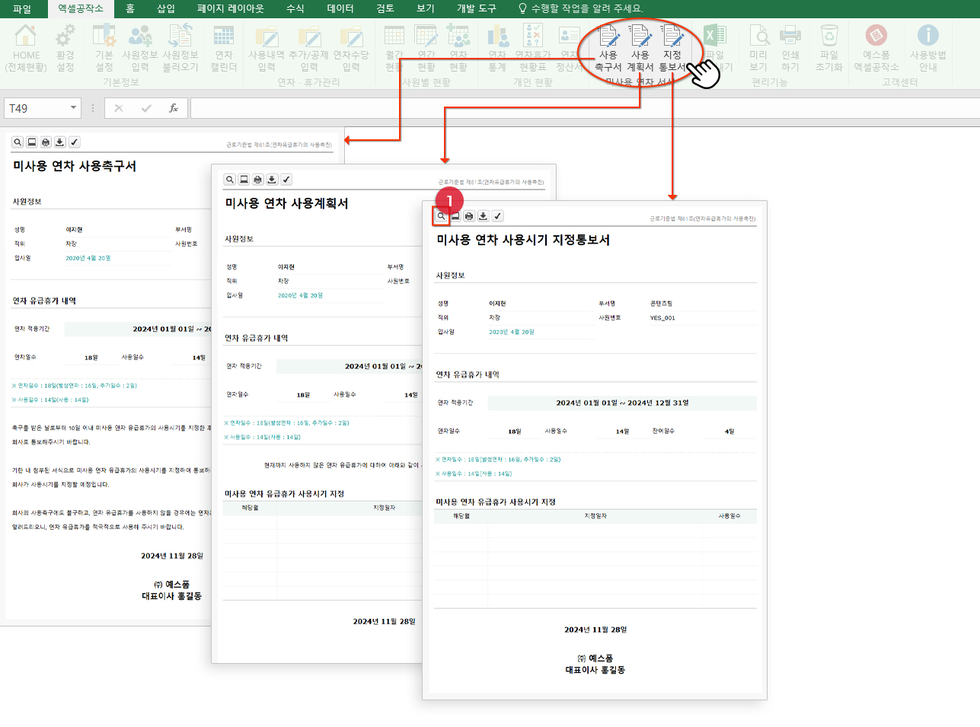Image resolution: width=980 pixels, height=727 pixels.
Task: Click title 미사용 연차 사용촉구서
Action: (75, 166)
